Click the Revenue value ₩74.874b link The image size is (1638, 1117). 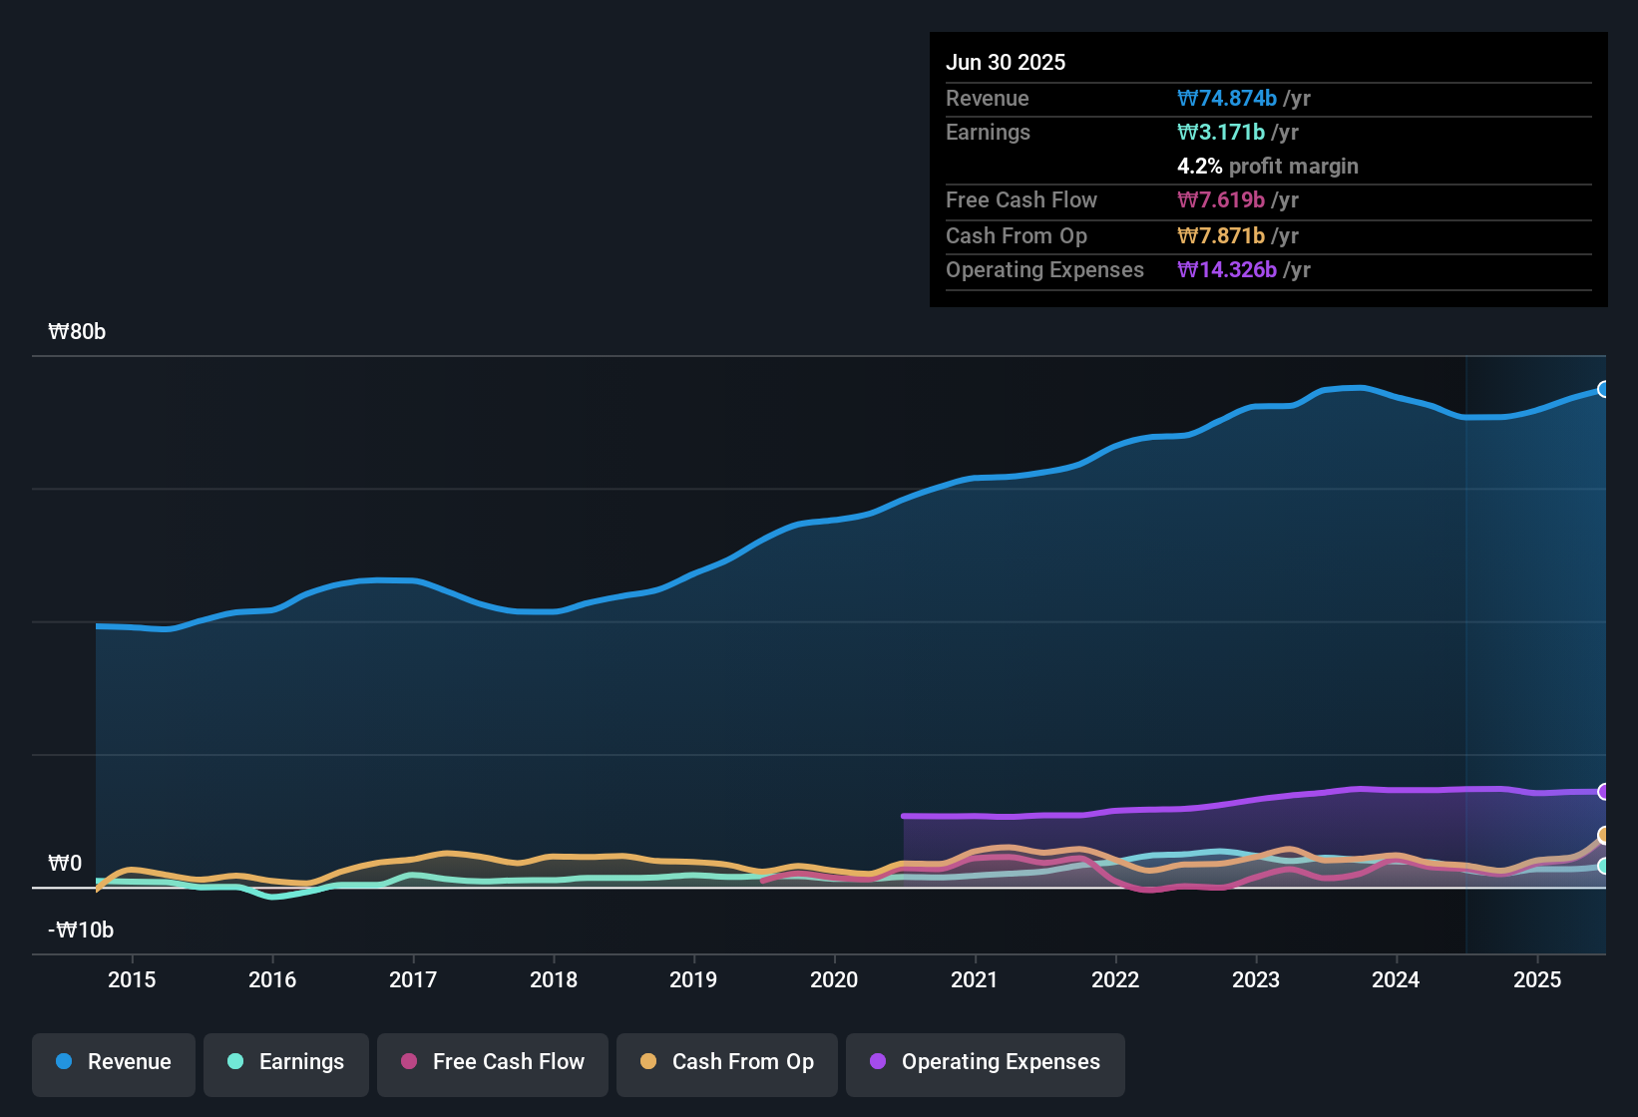(1228, 98)
